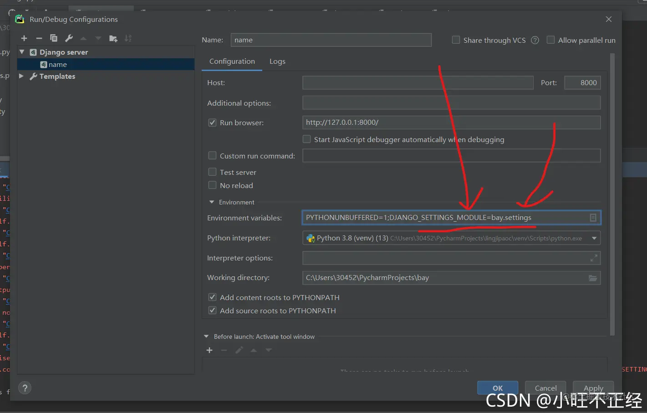
Task: Move before launch task down
Action: pos(269,350)
